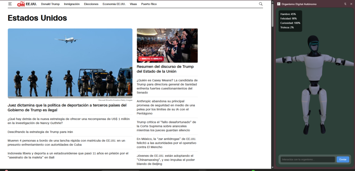Viewport: 355px width, 171px height.
Task: Open the CNN search magnifier icon
Action: (x=261, y=4)
